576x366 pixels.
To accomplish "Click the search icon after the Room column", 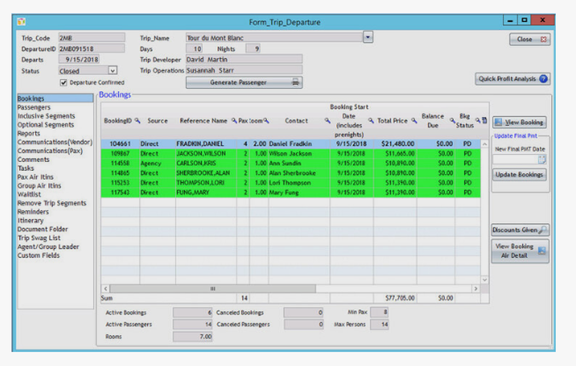I will pos(266,120).
